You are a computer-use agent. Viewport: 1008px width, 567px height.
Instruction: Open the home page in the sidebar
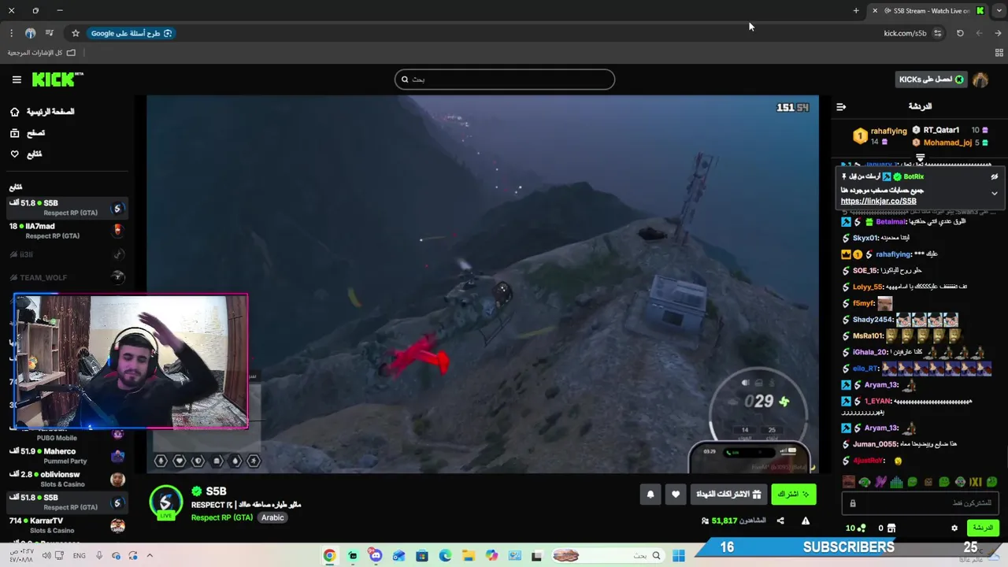click(43, 112)
